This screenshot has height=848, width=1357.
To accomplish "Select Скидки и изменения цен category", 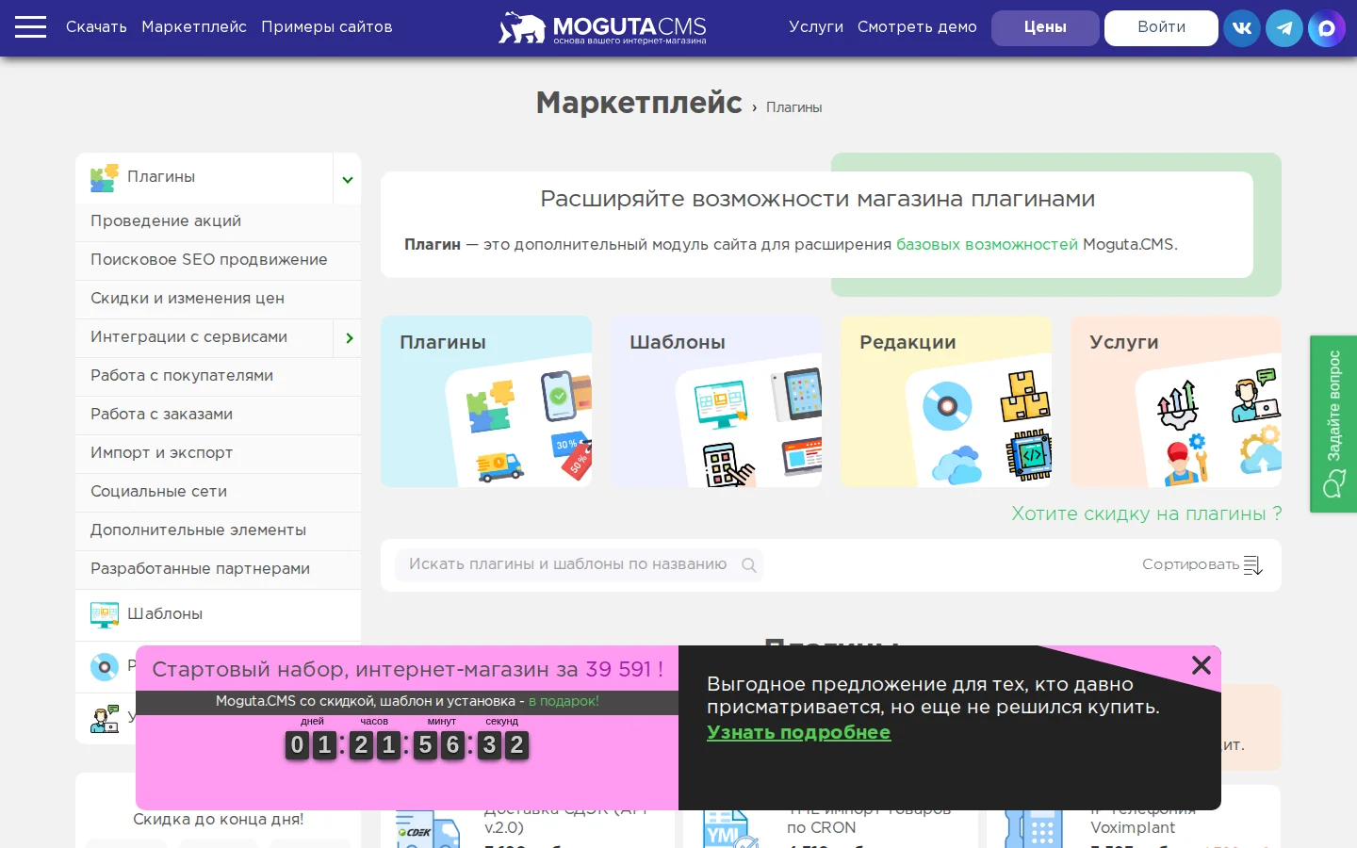I will click(x=218, y=299).
